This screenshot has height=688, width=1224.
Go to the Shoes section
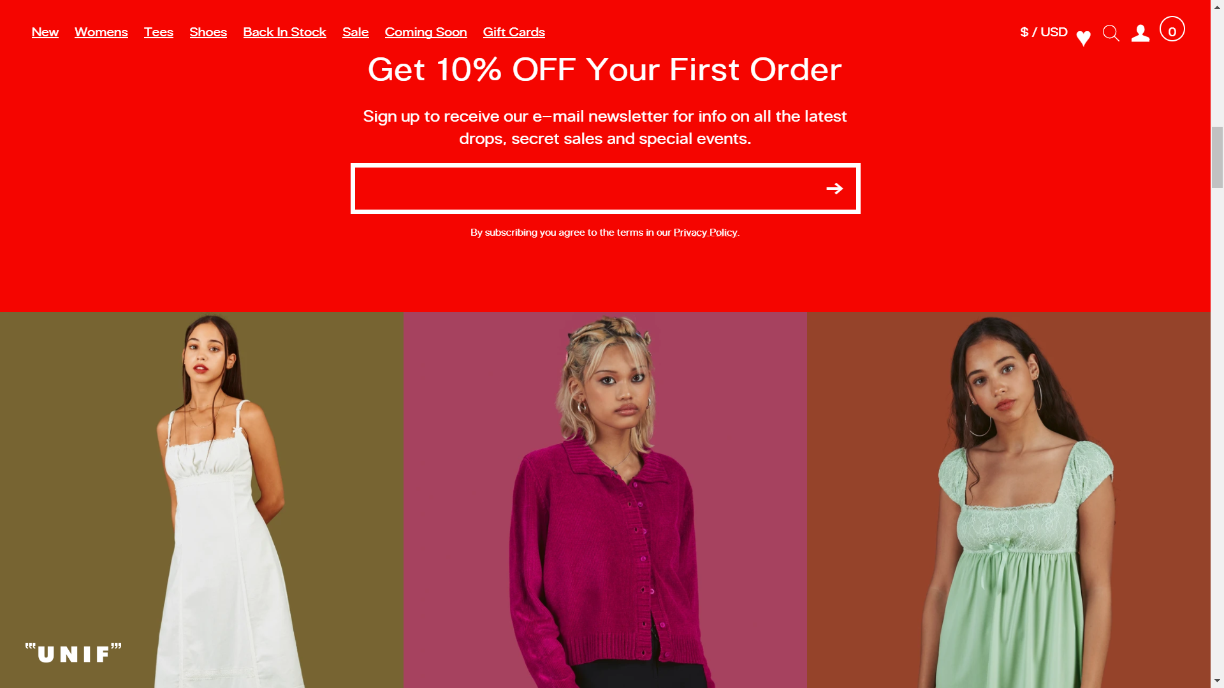click(x=208, y=32)
